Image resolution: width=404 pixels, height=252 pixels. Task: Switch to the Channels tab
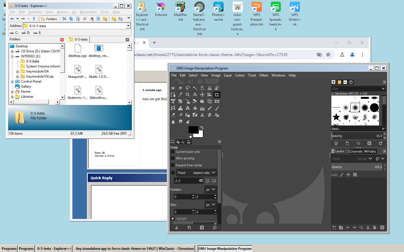tap(354, 151)
